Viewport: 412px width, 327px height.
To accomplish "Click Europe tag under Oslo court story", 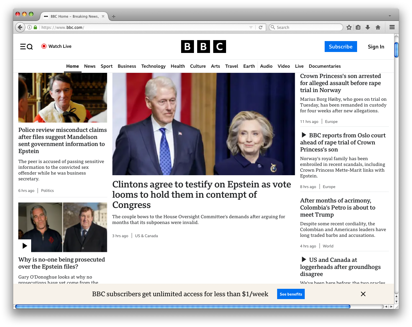I will 329,187.
